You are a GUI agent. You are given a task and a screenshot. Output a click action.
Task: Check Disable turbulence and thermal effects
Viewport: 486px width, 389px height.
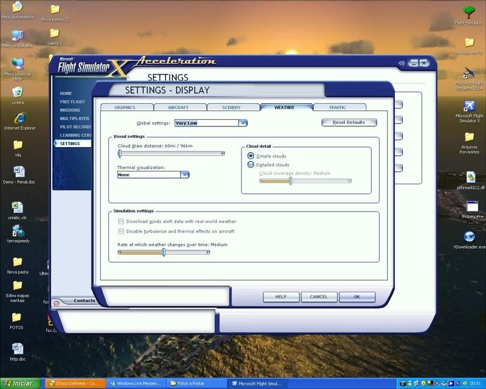coord(121,232)
